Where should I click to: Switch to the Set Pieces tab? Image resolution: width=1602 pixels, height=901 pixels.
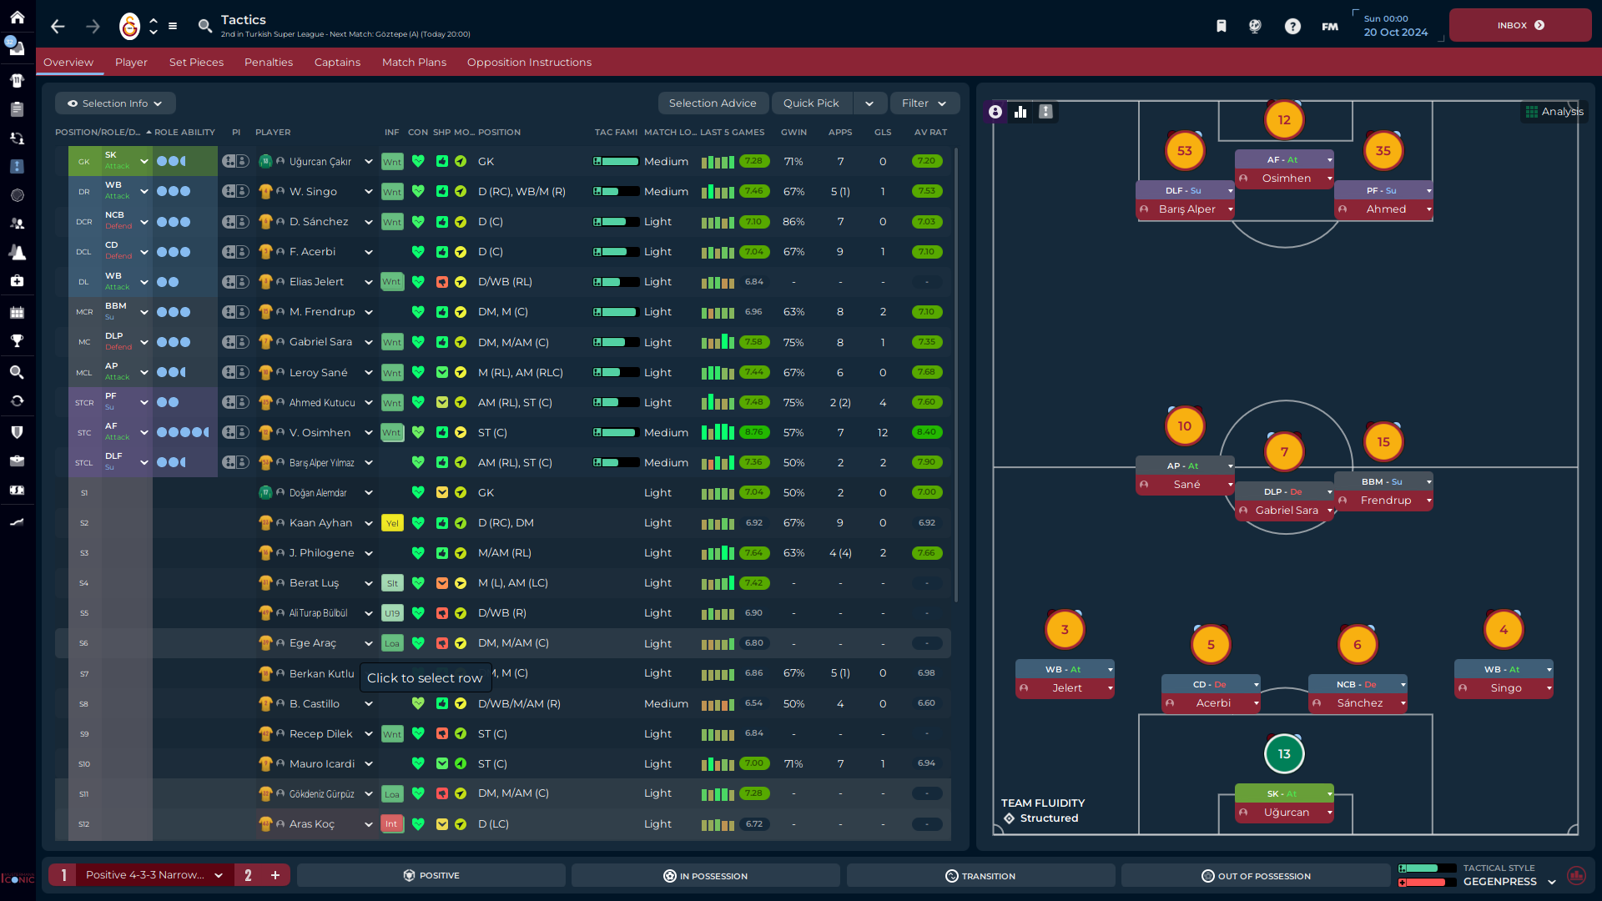coord(196,62)
